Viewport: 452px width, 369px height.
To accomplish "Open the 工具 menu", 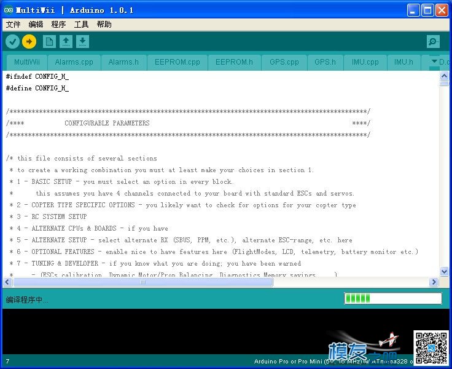I will coord(81,24).
